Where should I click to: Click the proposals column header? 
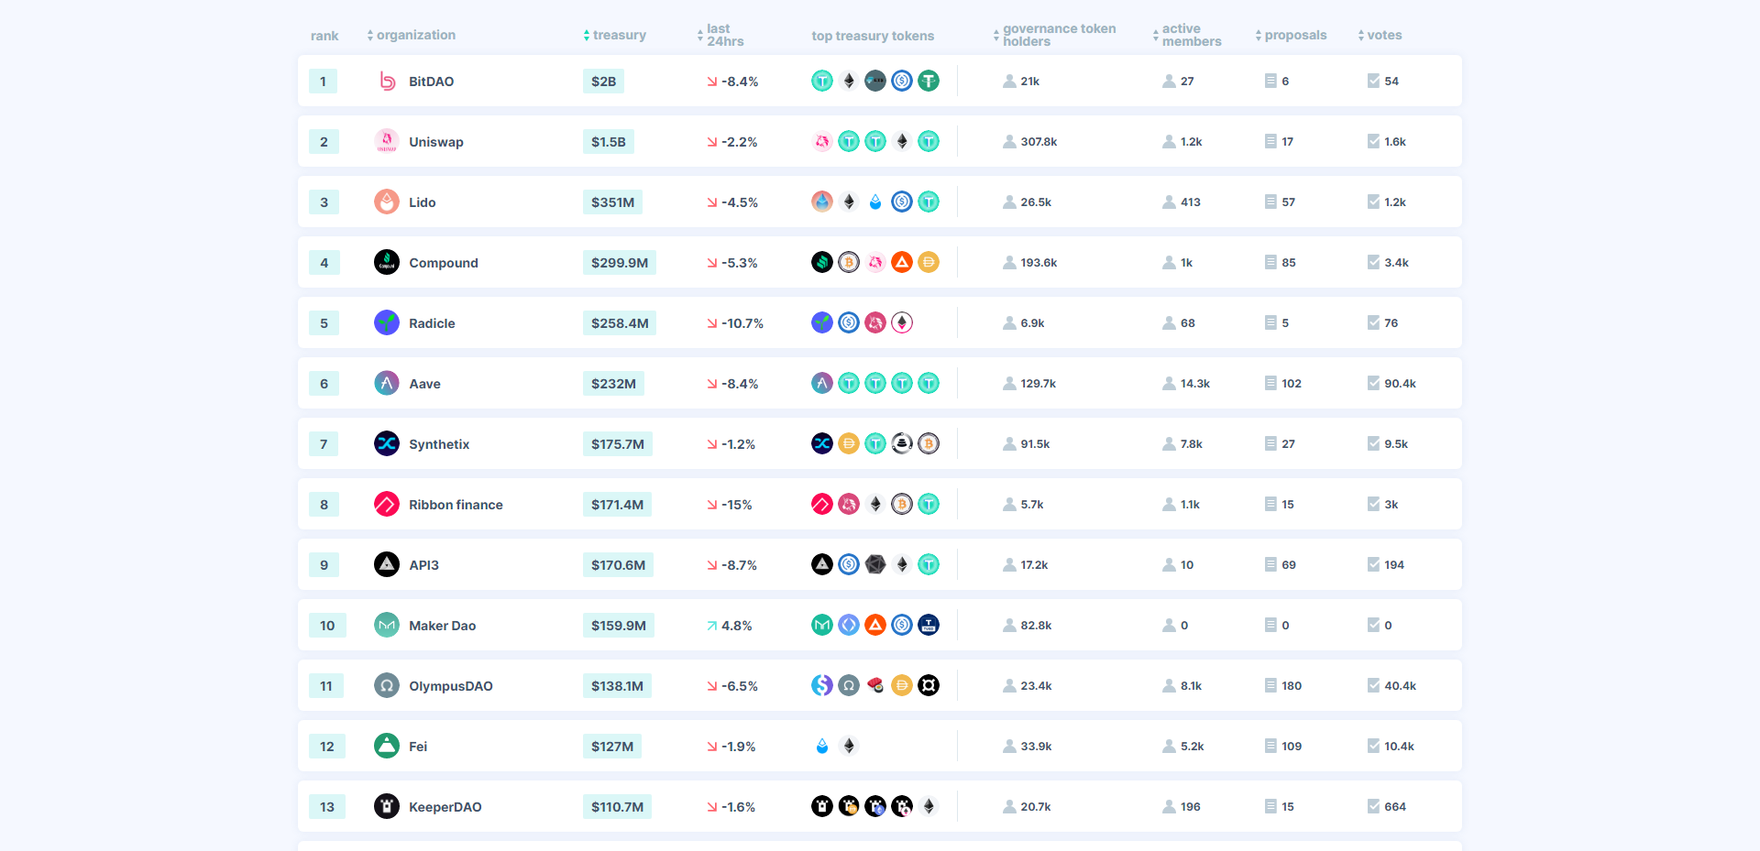click(1293, 35)
